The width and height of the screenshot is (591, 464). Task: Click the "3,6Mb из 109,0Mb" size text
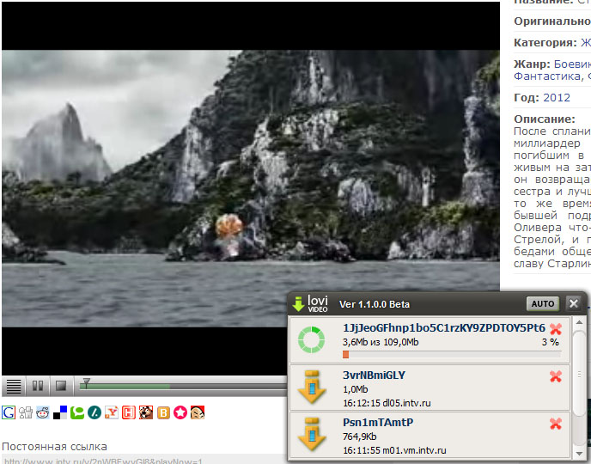coord(381,342)
